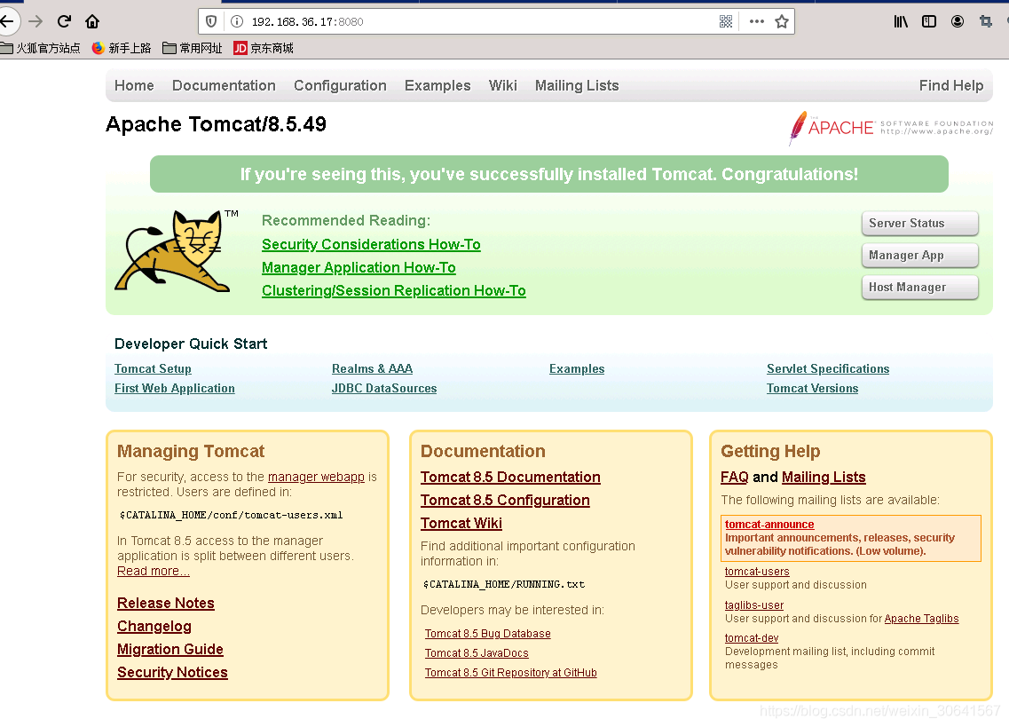The height and width of the screenshot is (727, 1009).
Task: Open the 京东商城 JD bookmark
Action: coord(264,48)
